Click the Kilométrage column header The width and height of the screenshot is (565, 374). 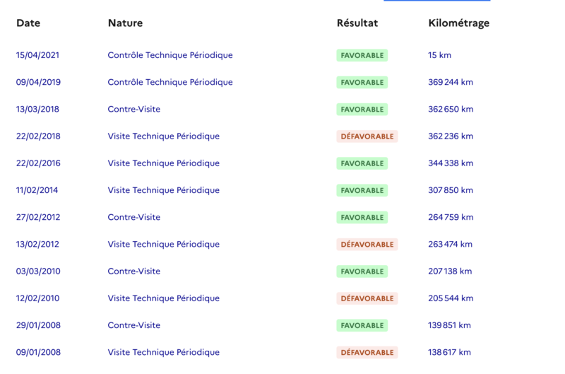(x=458, y=23)
